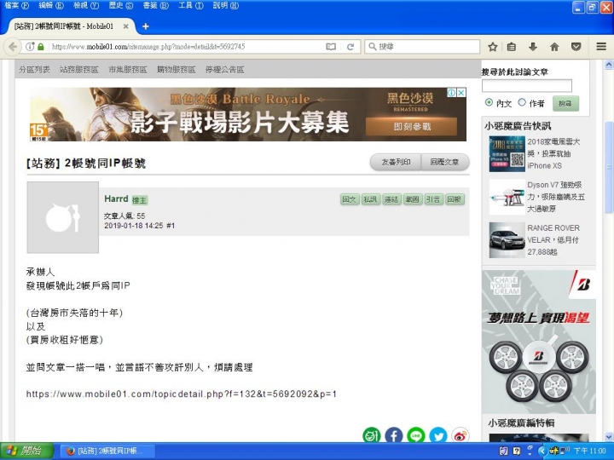The image size is (614, 460).
Task: Click the green smiley share icon
Action: pos(372,435)
